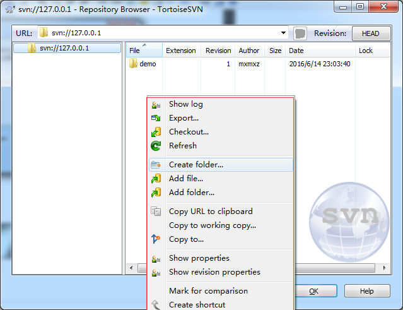Click the demo folder icon in file list
This screenshot has height=310, width=403.
pos(133,64)
